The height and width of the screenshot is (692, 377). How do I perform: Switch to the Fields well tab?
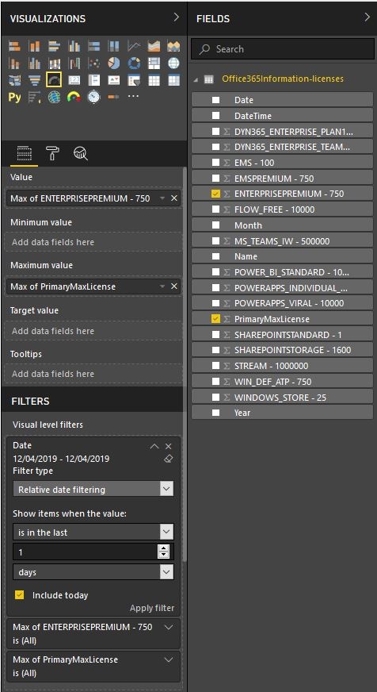(25, 154)
